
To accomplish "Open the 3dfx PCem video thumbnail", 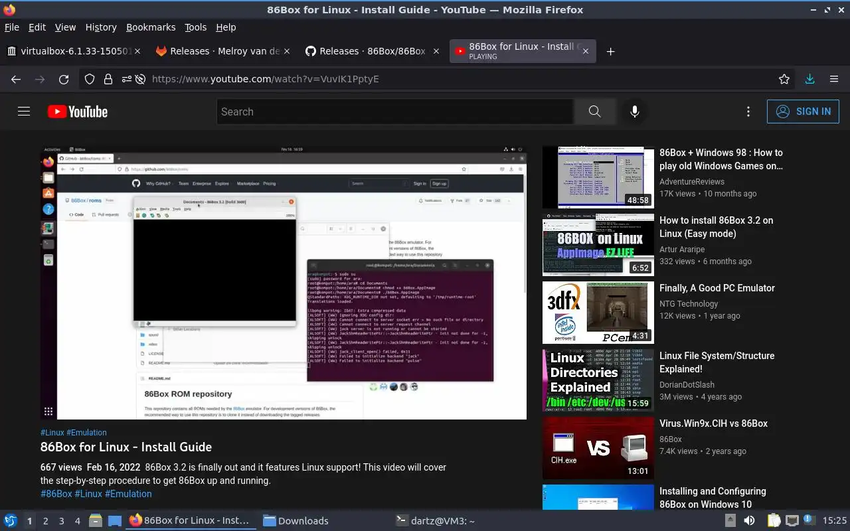I will pos(598,313).
